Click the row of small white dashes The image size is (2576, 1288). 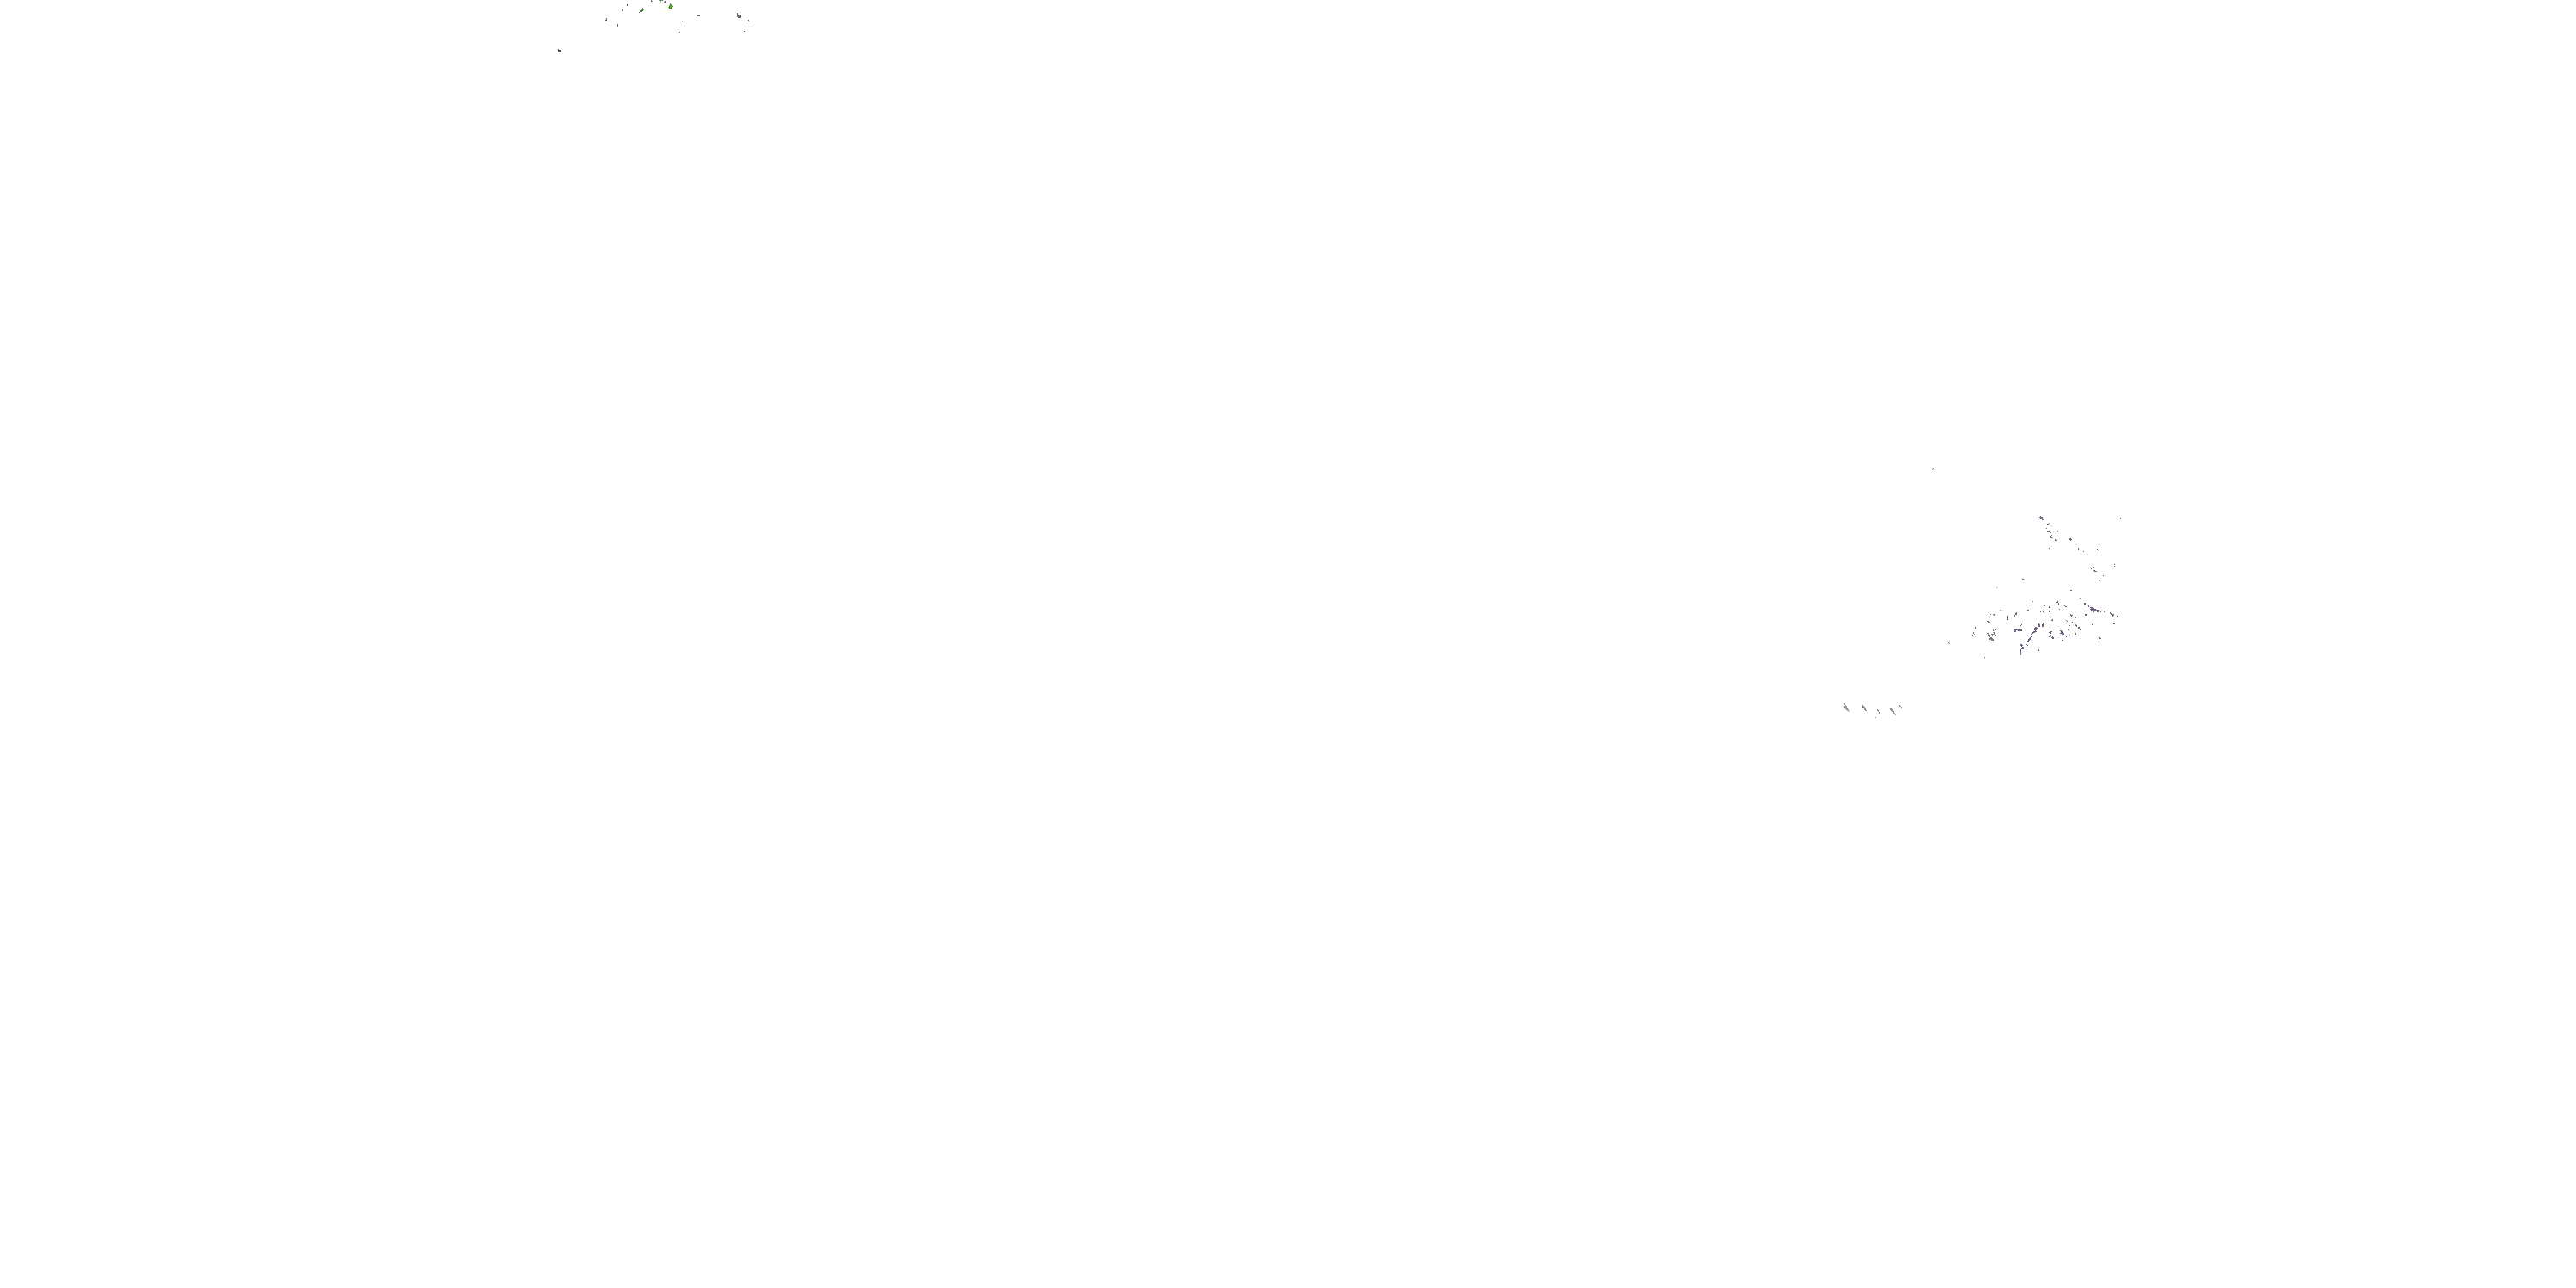point(1872,709)
